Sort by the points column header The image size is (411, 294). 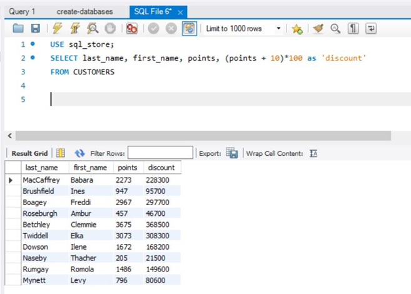129,167
